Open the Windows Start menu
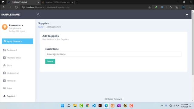 coord(63,106)
